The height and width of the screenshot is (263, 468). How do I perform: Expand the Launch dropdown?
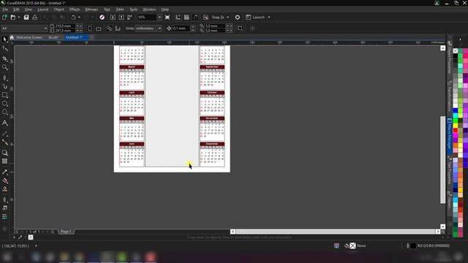tap(269, 18)
